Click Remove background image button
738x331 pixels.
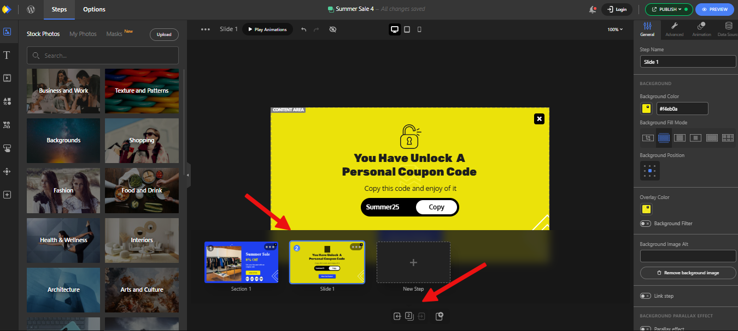pos(688,273)
